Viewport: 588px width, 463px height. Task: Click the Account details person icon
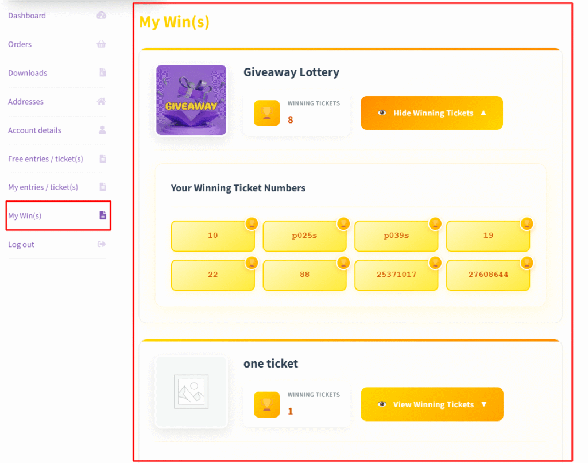coord(102,130)
